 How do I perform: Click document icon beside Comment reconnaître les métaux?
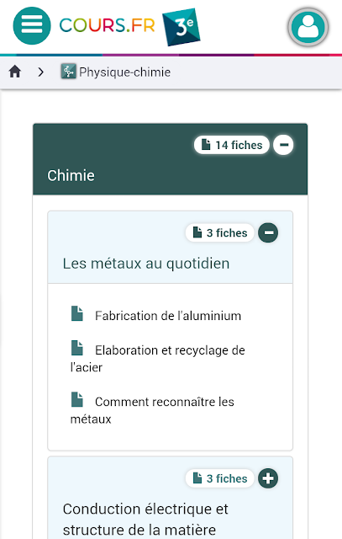click(76, 399)
